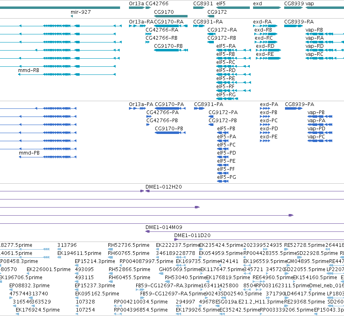
Task: Click transcript CG8931-RA label
Action: [x=208, y=22]
